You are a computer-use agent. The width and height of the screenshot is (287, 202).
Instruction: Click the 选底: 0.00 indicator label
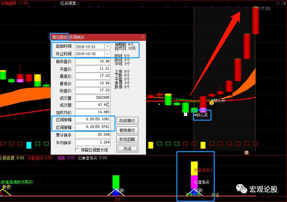[x=66, y=158]
